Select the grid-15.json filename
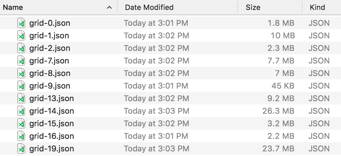Image resolution: width=341 pixels, height=156 pixels. click(52, 124)
